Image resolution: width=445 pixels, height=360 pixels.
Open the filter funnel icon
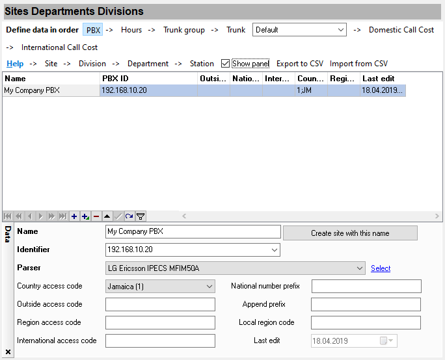[140, 216]
